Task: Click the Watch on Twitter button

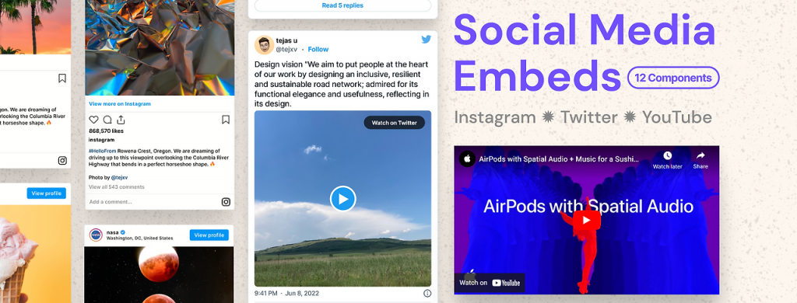Action: pyautogui.click(x=395, y=123)
